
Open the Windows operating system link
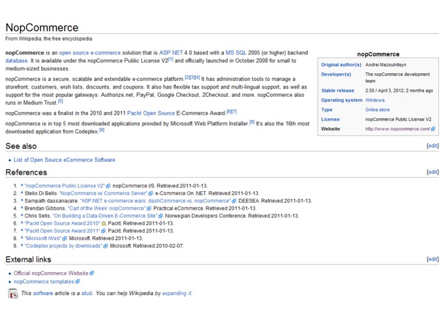point(375,100)
